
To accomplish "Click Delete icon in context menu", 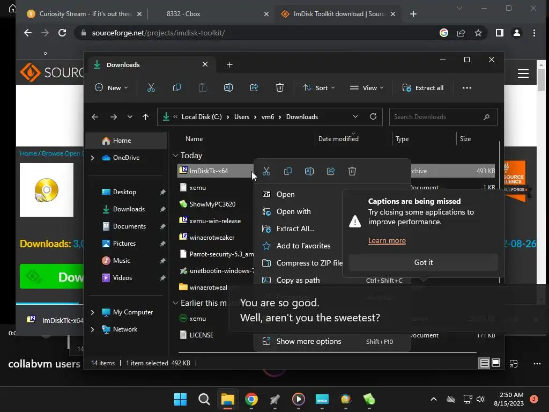I will click(352, 171).
